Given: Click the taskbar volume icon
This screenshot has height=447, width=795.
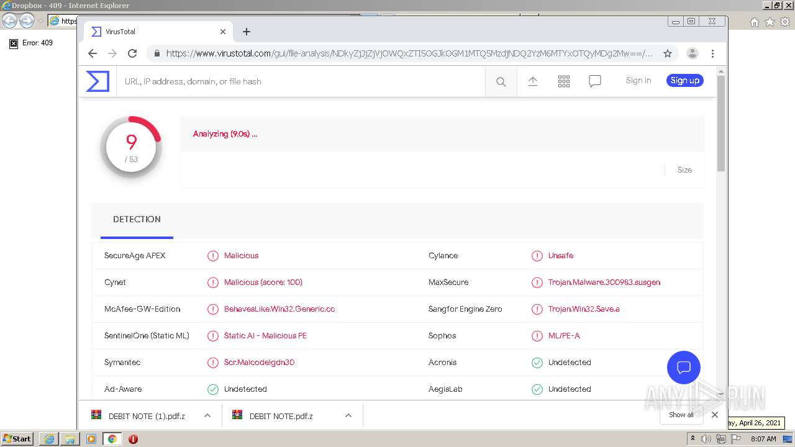Looking at the screenshot, I should (706, 439).
